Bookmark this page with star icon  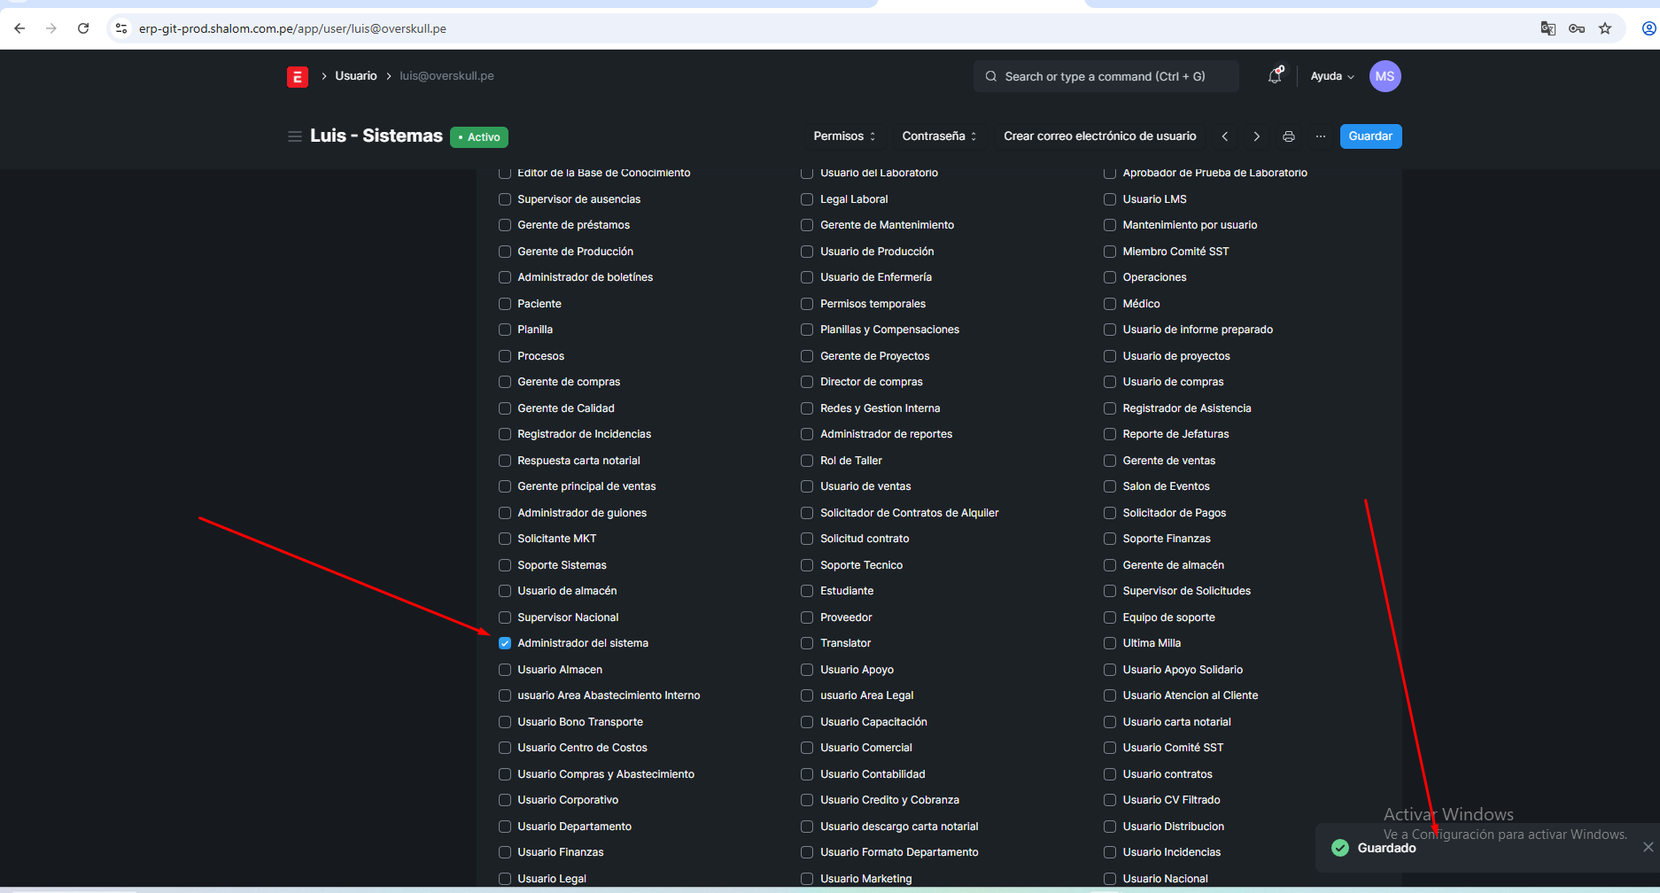(x=1605, y=28)
